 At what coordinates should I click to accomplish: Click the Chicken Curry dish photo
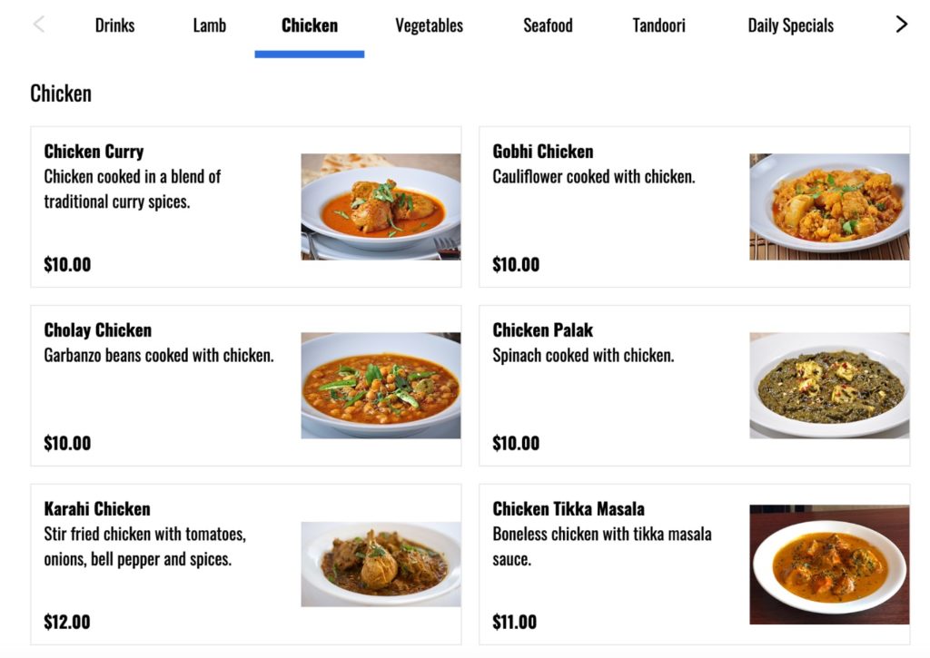381,205
